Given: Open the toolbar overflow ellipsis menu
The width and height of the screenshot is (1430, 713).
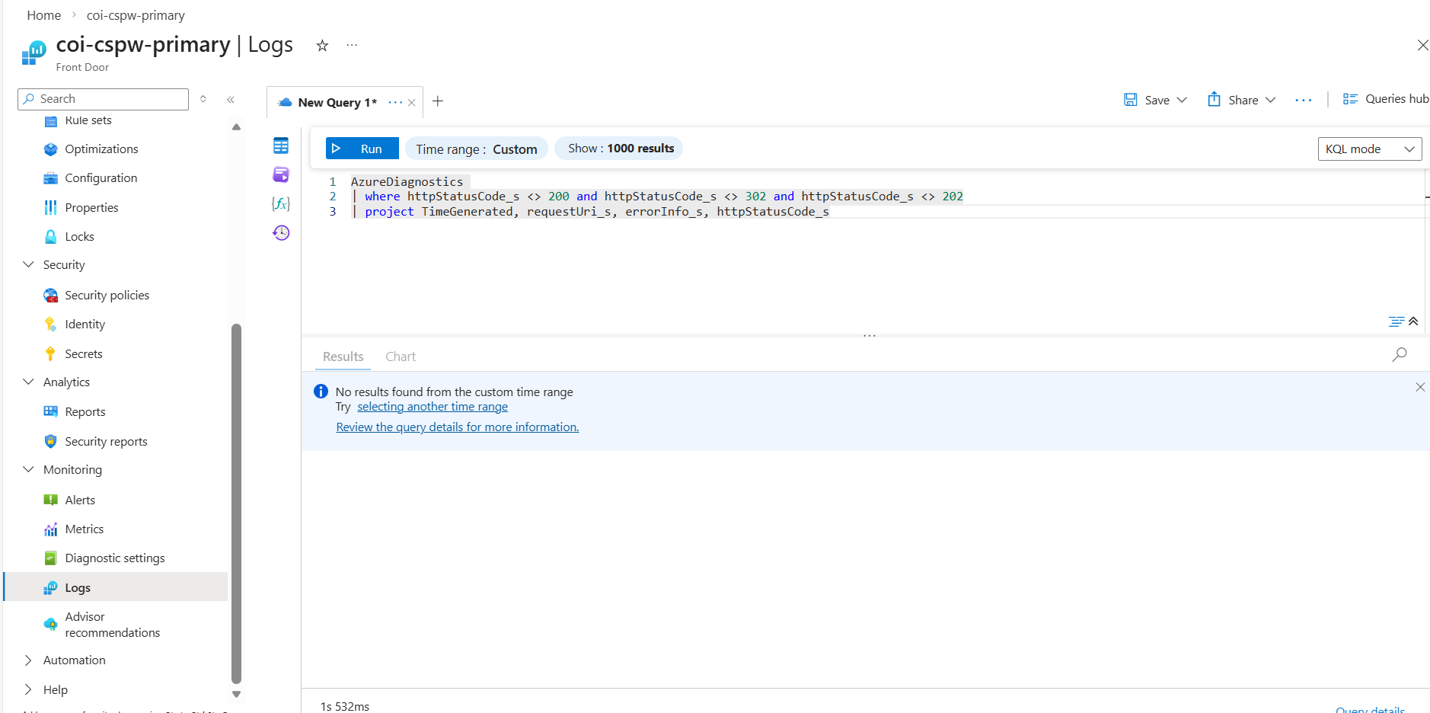Looking at the screenshot, I should [1304, 100].
